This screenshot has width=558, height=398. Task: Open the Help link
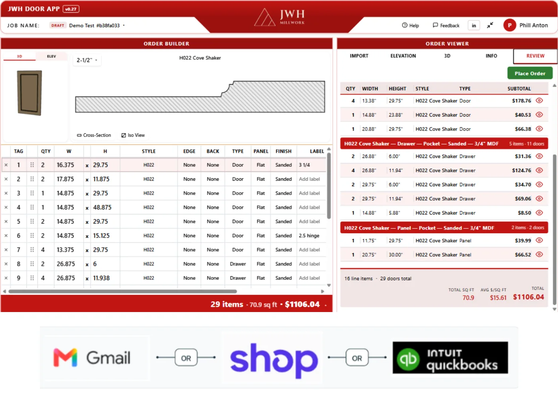point(411,25)
